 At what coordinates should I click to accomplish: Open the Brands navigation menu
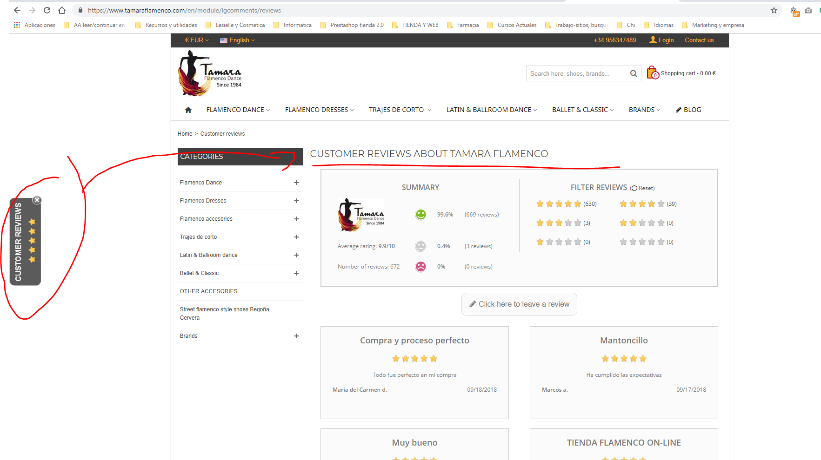pyautogui.click(x=644, y=110)
